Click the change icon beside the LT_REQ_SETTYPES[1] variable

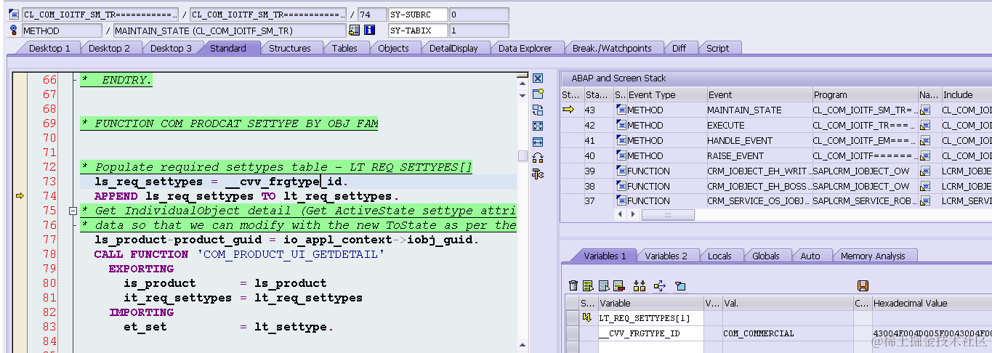click(586, 318)
